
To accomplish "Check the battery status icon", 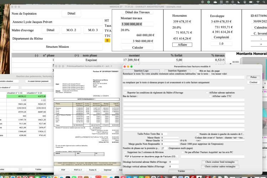I will tap(251, 2).
